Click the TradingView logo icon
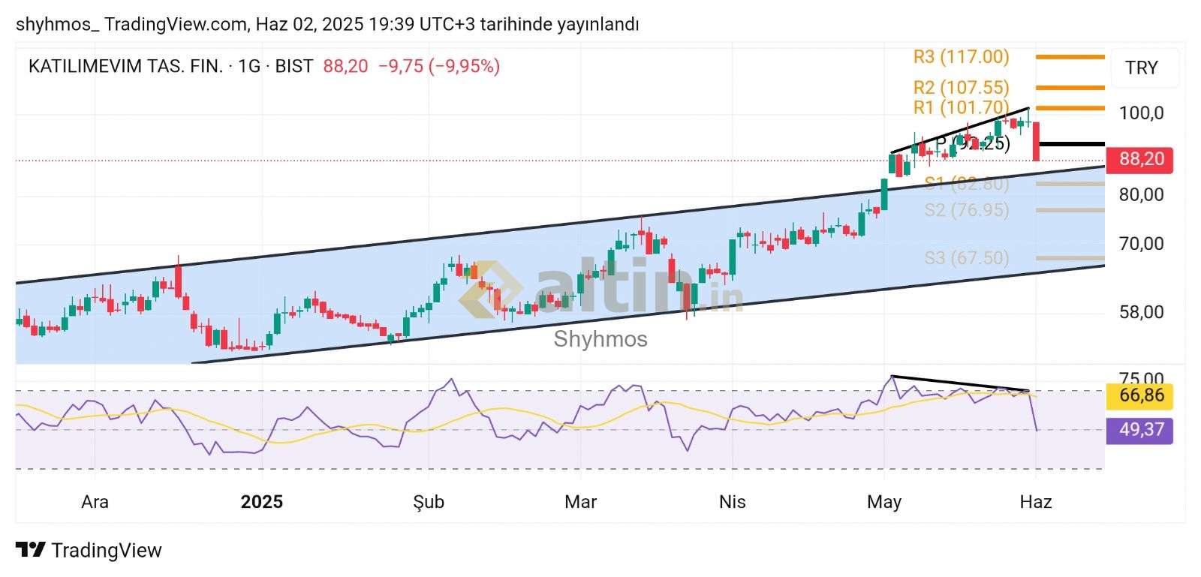 31,550
